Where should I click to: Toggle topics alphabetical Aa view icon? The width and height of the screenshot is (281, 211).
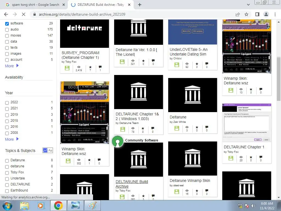[x=50, y=150]
